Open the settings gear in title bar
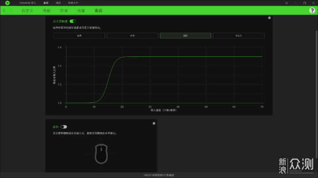This screenshot has width=318, height=178. pos(287,3)
